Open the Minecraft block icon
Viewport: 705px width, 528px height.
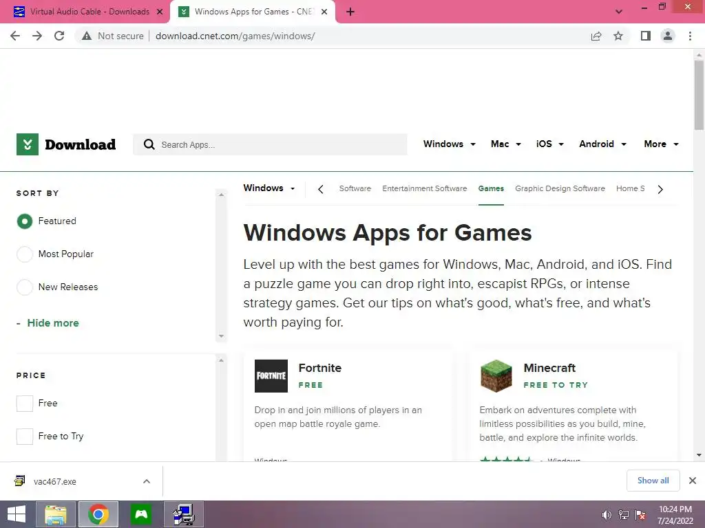tap(496, 376)
